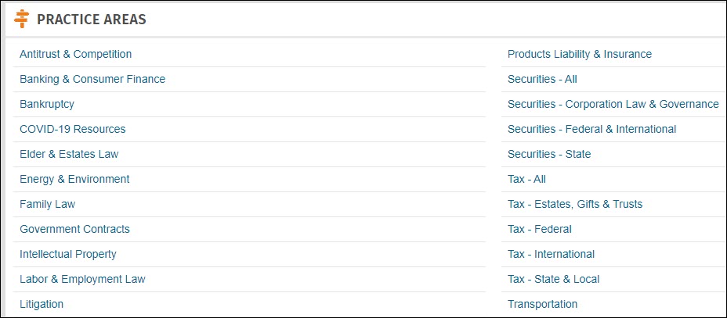
Task: Open Government Contracts practice area
Action: 74,229
